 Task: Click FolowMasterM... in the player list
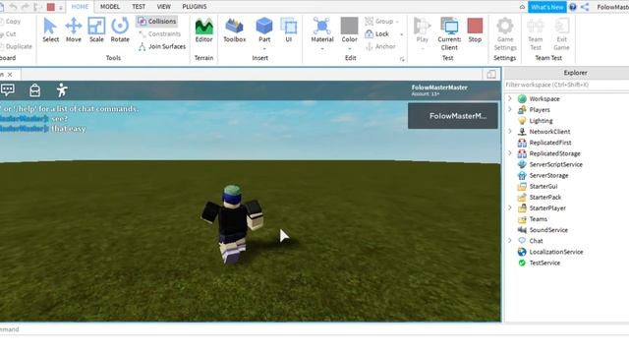tap(453, 116)
